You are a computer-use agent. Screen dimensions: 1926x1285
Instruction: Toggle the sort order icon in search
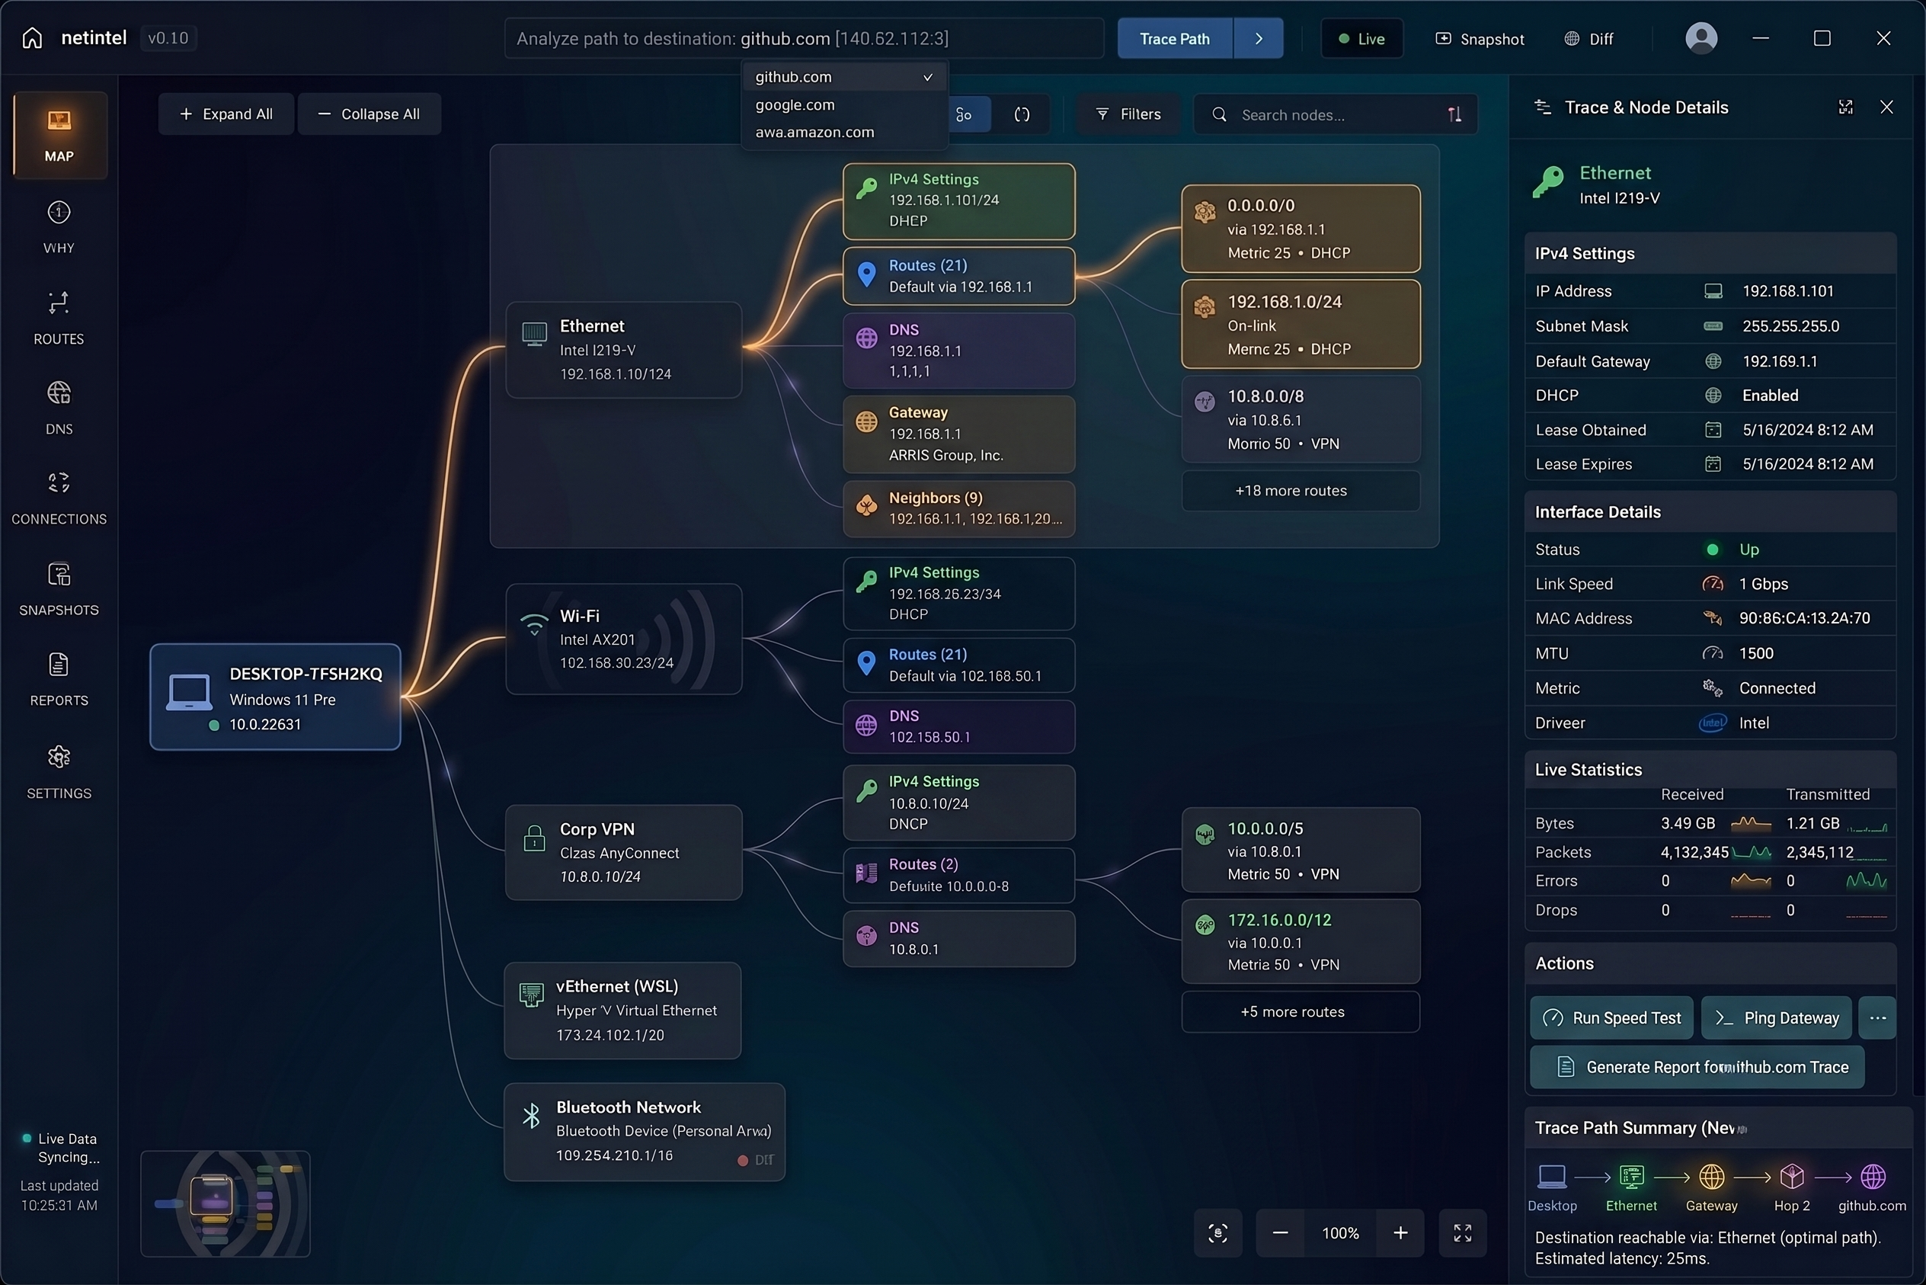[x=1455, y=115]
